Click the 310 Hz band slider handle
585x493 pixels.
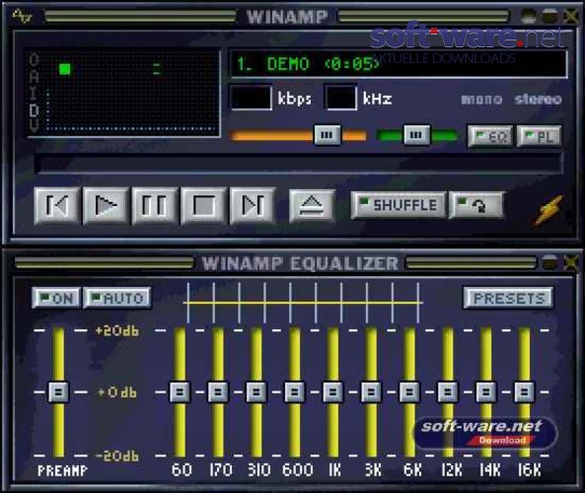pyautogui.click(x=256, y=391)
